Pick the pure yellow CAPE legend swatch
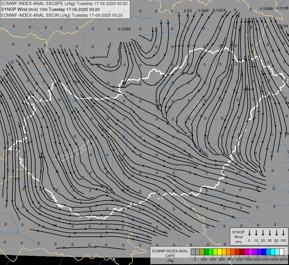Viewport: 289px width, 265px height. (x=220, y=252)
